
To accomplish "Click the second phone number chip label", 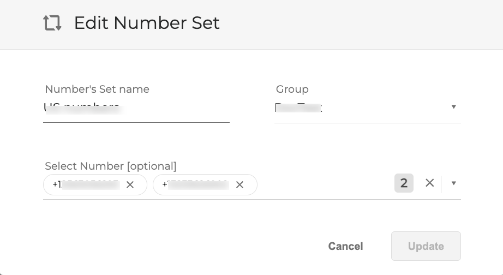I will 195,184.
